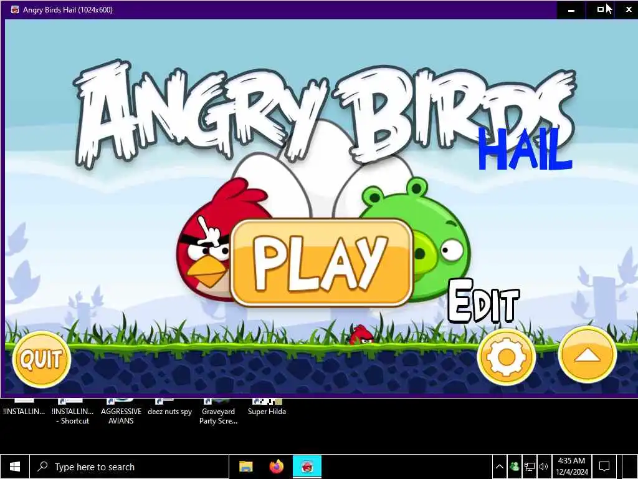The height and width of the screenshot is (479, 638).
Task: Expand the up-arrow menu button
Action: point(587,355)
